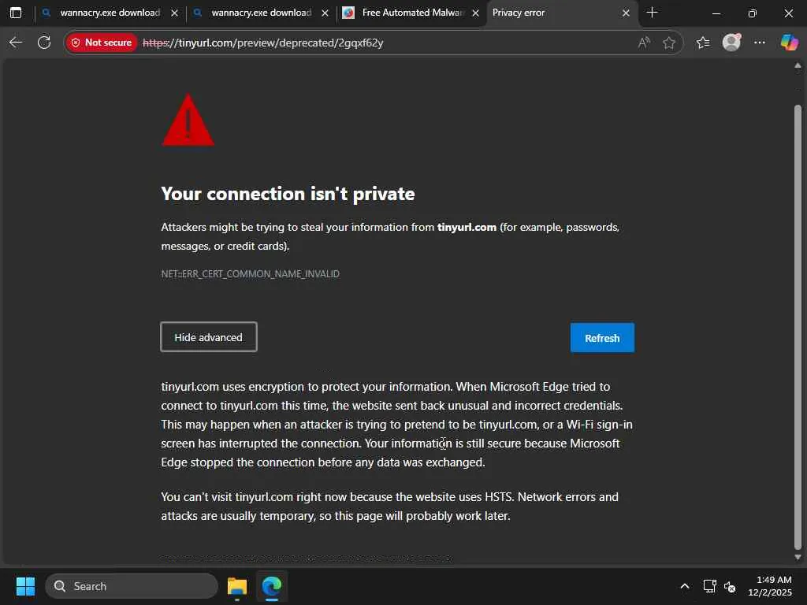Restore down the Edge window
This screenshot has width=807, height=605.
[x=752, y=13]
